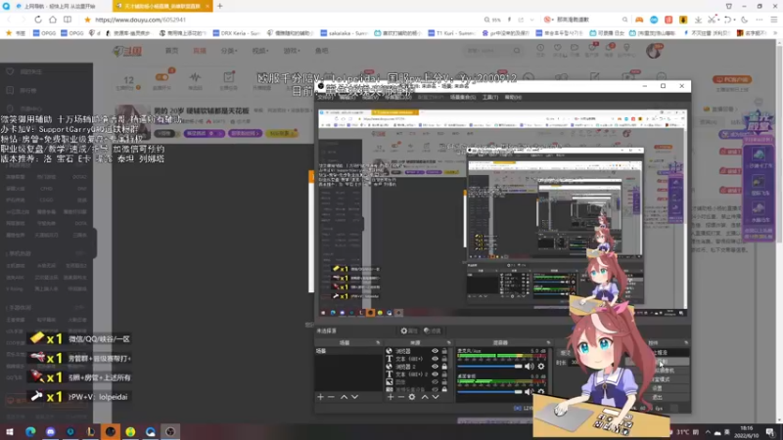Viewport: 783px width, 440px height.
Task: Toggle visibility of first browser source
Action: (435, 351)
